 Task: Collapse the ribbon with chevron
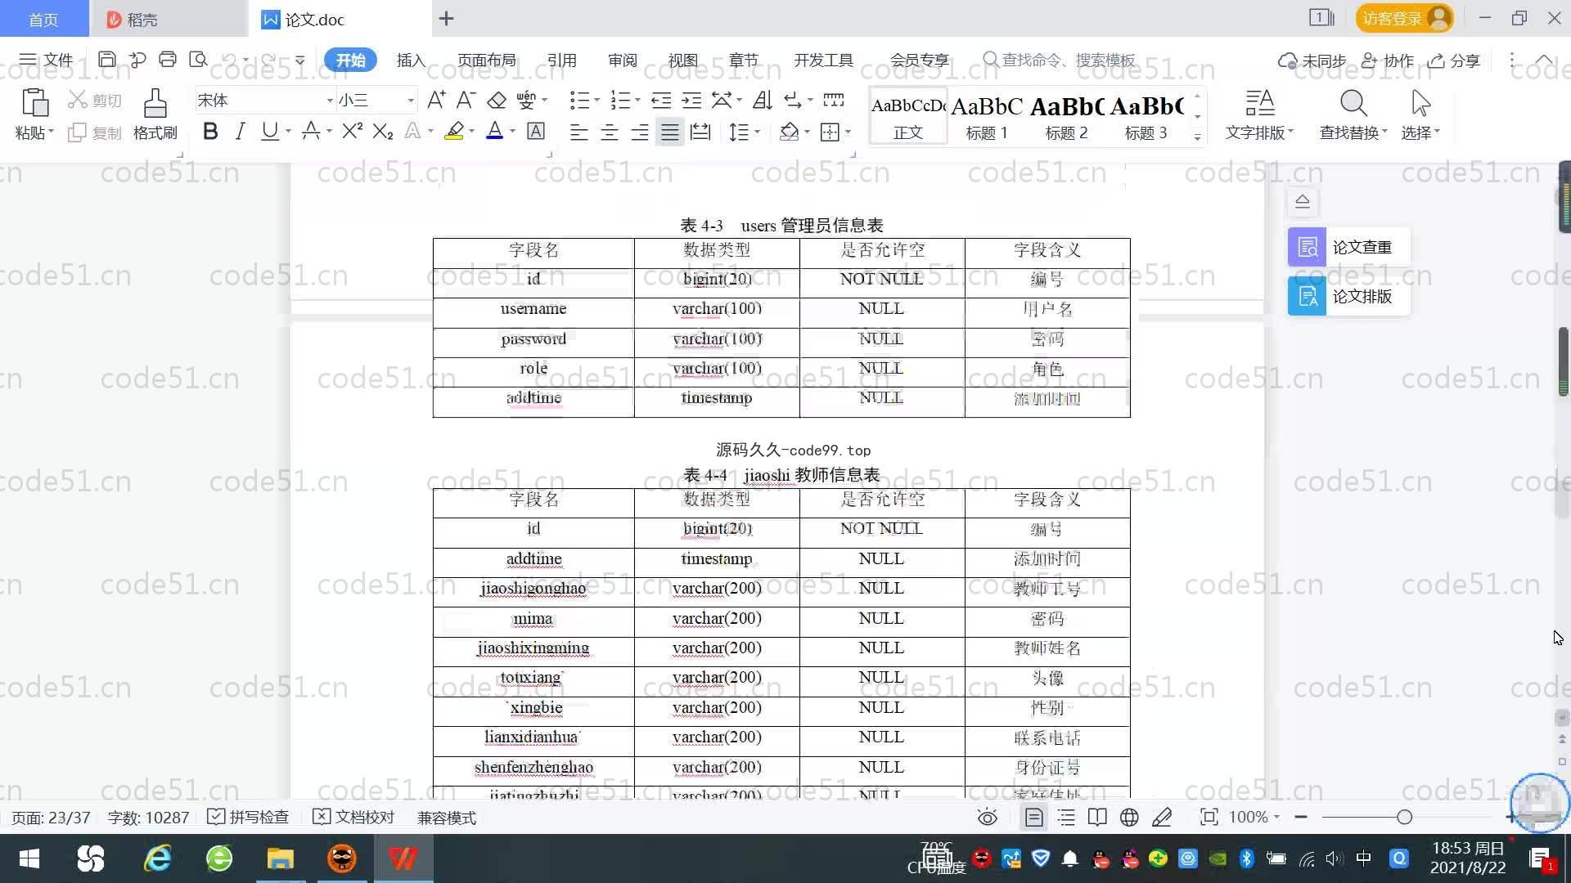click(x=1544, y=60)
